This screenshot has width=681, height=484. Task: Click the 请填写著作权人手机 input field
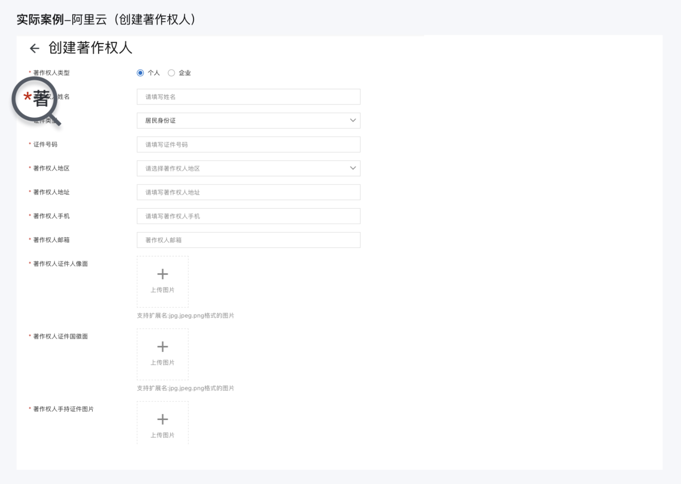pos(248,216)
